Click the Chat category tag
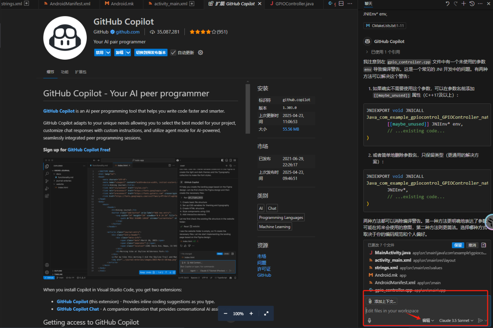The height and width of the screenshot is (328, 493). 272,208
